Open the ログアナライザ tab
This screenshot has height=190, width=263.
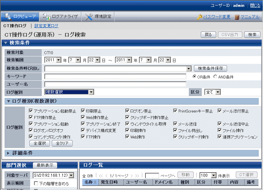[60, 17]
